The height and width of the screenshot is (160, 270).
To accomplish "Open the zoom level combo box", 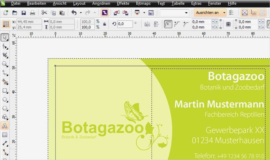I will [174, 13].
